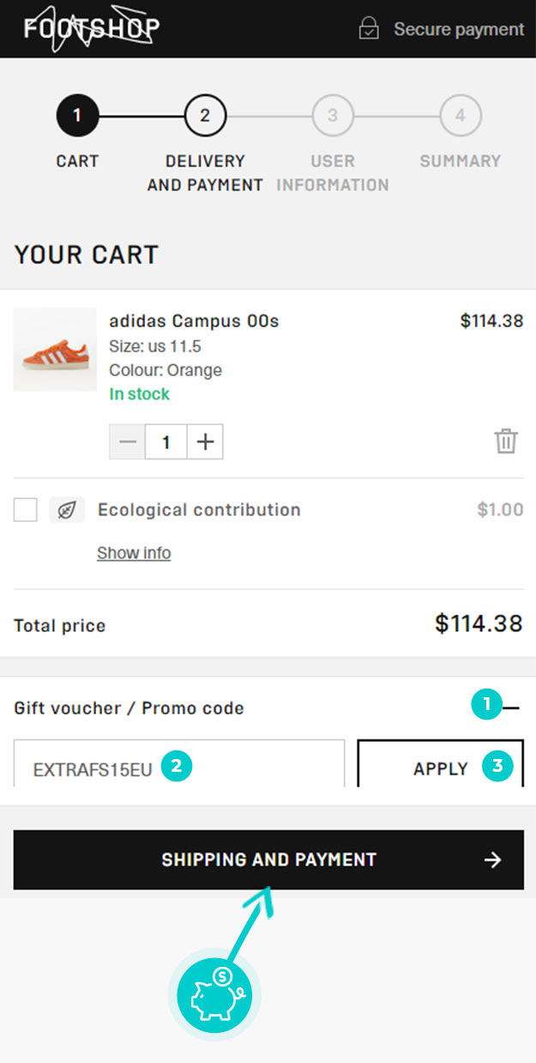Click the secure payment lock icon
This screenshot has width=536, height=1063.
pyautogui.click(x=369, y=29)
